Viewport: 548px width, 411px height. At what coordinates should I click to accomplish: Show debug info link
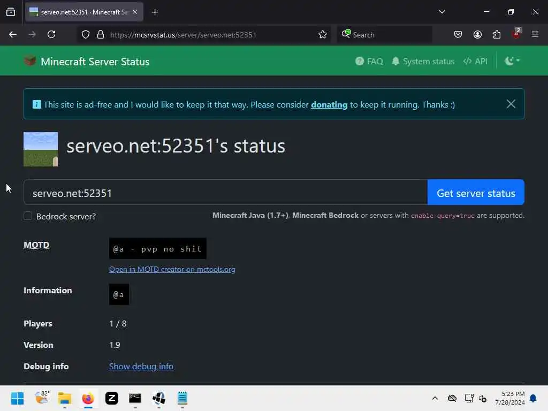tap(141, 366)
